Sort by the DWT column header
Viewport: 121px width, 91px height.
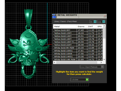(x=92, y=27)
